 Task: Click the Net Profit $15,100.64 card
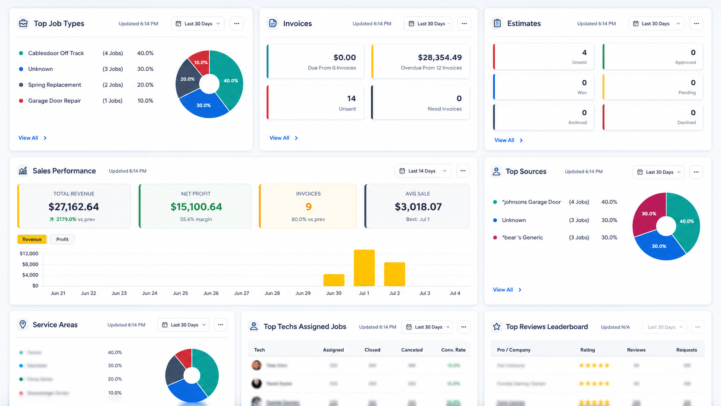point(195,206)
